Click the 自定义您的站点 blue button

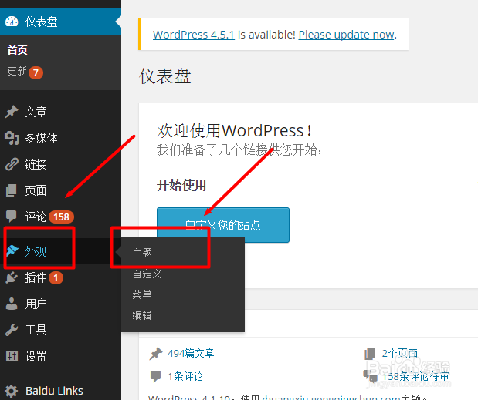point(223,225)
